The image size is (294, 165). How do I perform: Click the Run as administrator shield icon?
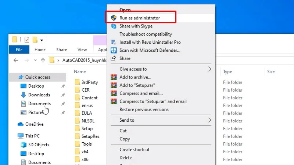[114, 18]
